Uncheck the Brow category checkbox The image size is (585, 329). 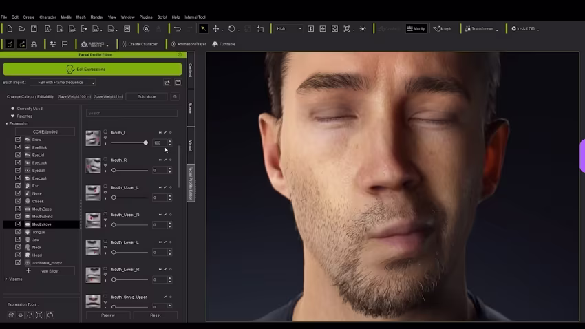[18, 140]
